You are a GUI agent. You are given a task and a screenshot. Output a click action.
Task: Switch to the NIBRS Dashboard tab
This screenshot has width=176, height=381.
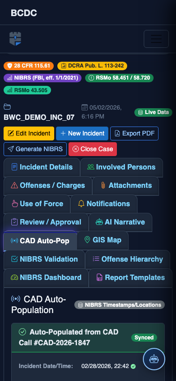pyautogui.click(x=46, y=278)
